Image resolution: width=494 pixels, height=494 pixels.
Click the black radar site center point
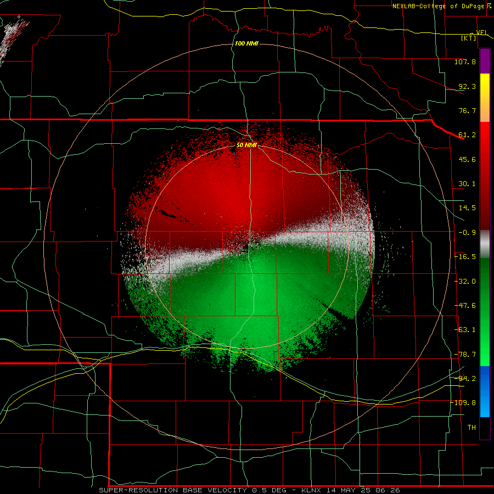pyautogui.click(x=246, y=248)
